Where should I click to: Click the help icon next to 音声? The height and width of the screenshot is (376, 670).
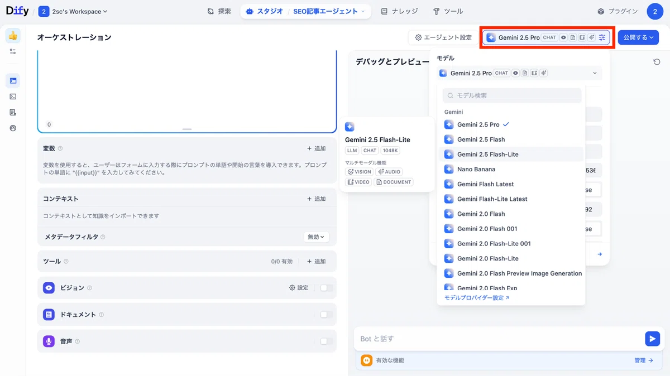click(77, 341)
